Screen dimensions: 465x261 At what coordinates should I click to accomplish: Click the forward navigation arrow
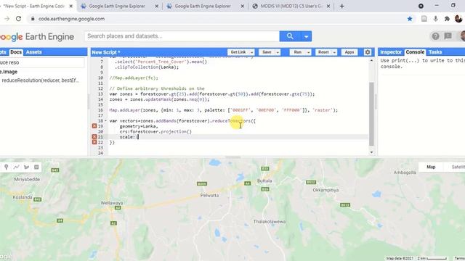click(x=7, y=19)
